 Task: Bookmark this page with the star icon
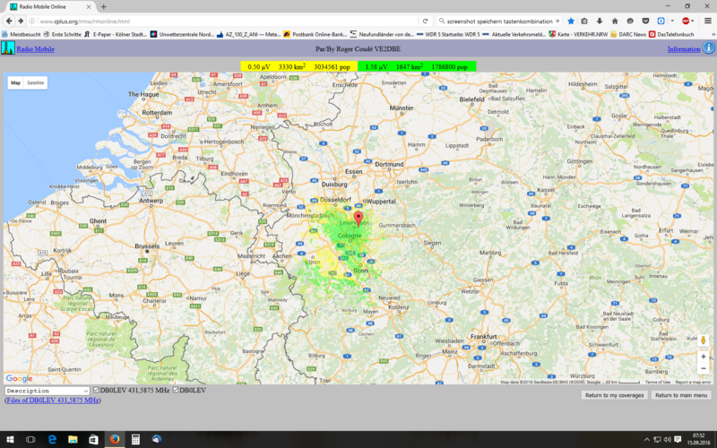coord(571,21)
